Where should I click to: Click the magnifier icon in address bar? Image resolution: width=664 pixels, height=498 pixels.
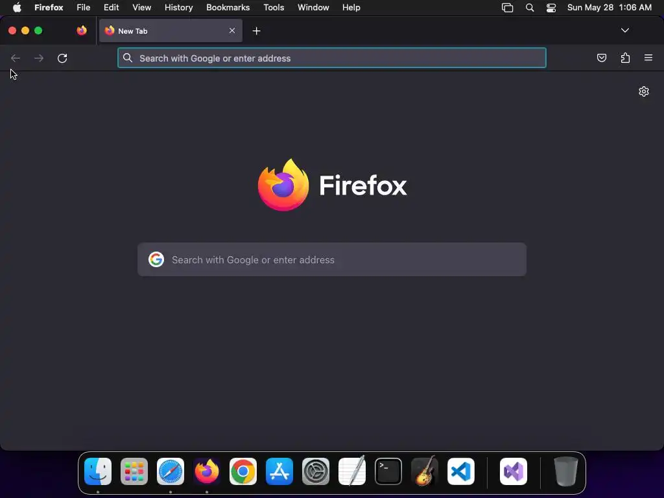[128, 58]
